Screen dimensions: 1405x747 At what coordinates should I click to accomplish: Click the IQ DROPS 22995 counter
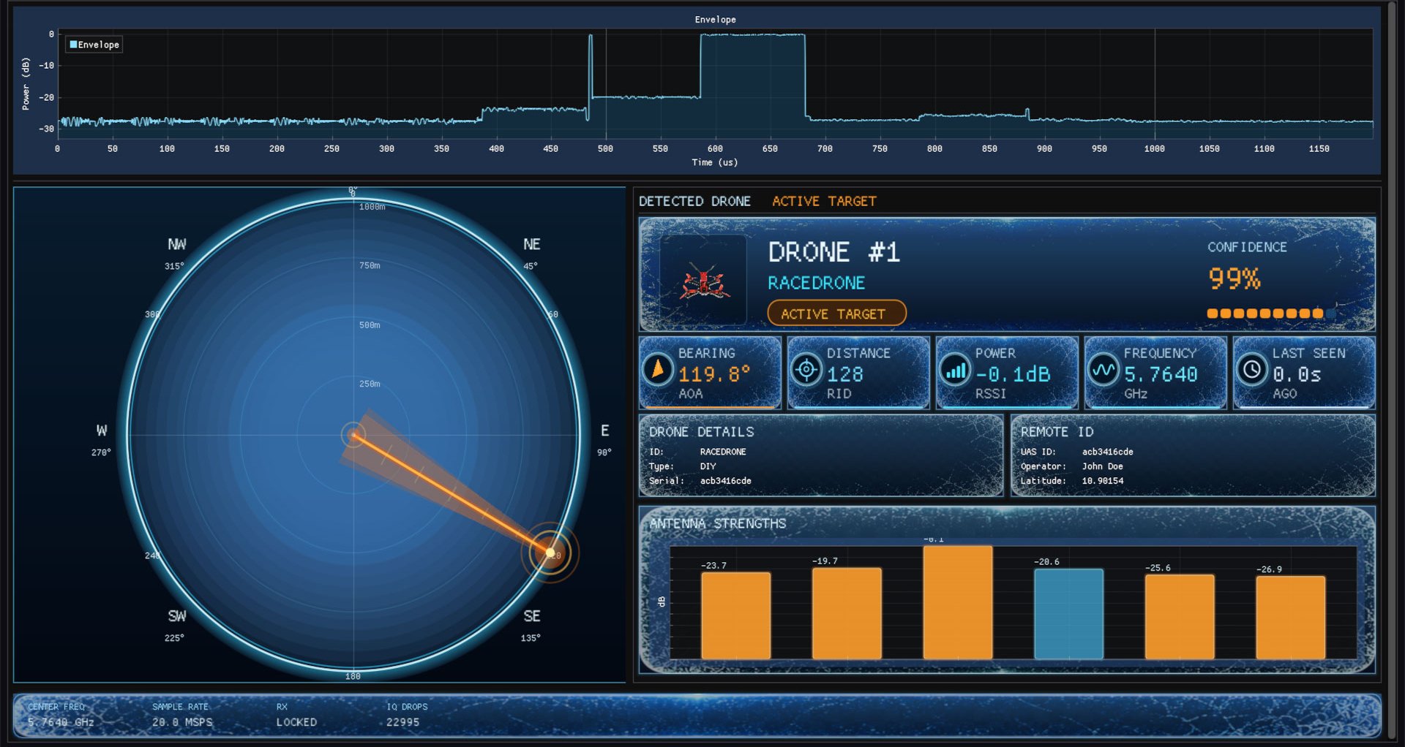407,715
